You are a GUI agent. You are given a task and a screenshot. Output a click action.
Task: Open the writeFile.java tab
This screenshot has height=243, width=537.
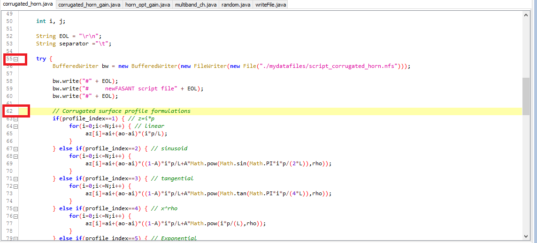coord(270,5)
